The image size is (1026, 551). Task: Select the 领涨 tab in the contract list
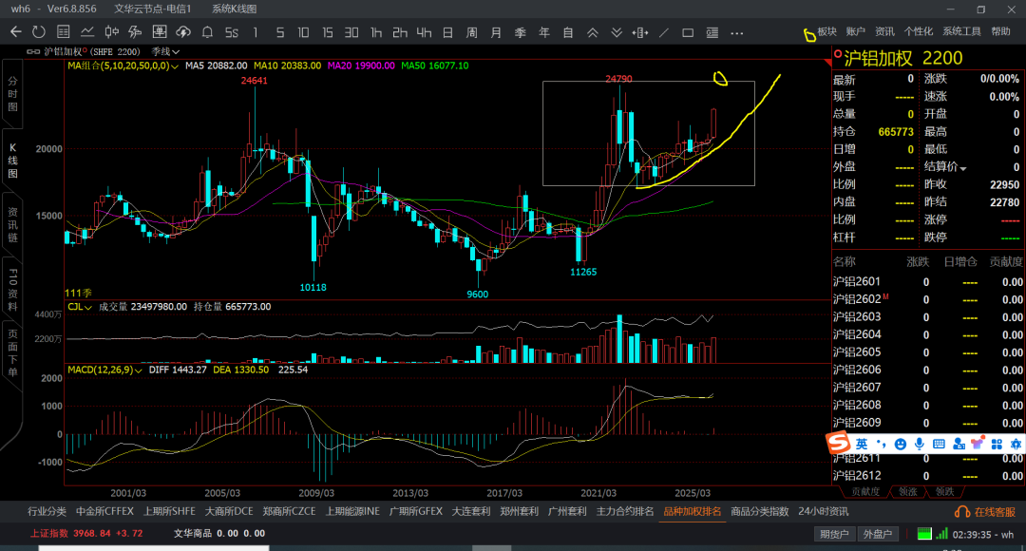pyautogui.click(x=907, y=491)
